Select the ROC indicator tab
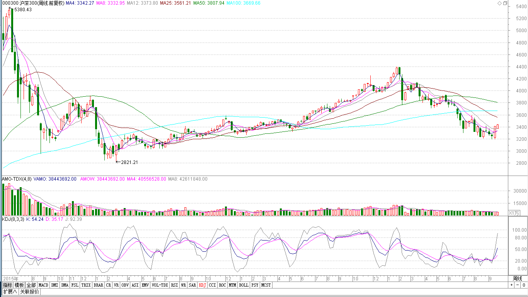The height and width of the screenshot is (297, 528). 222,285
